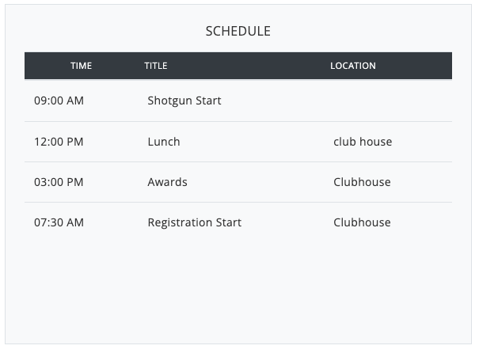
Task: Sort by the LOCATION column header
Action: click(x=352, y=66)
